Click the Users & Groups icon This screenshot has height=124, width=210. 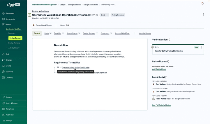(4, 103)
